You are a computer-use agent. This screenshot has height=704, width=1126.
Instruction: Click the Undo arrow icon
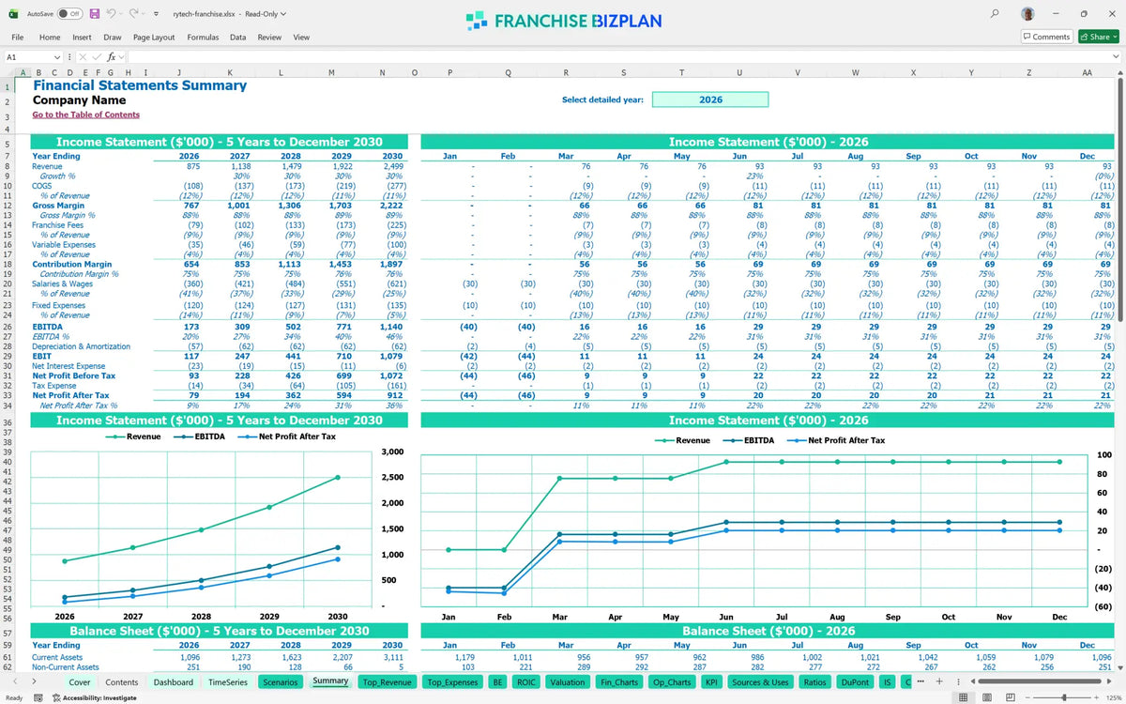(x=112, y=14)
